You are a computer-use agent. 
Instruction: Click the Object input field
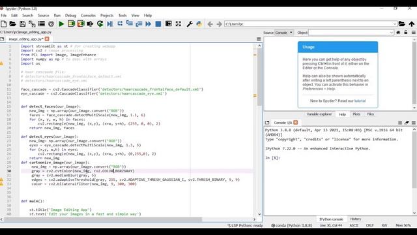pos(349,33)
